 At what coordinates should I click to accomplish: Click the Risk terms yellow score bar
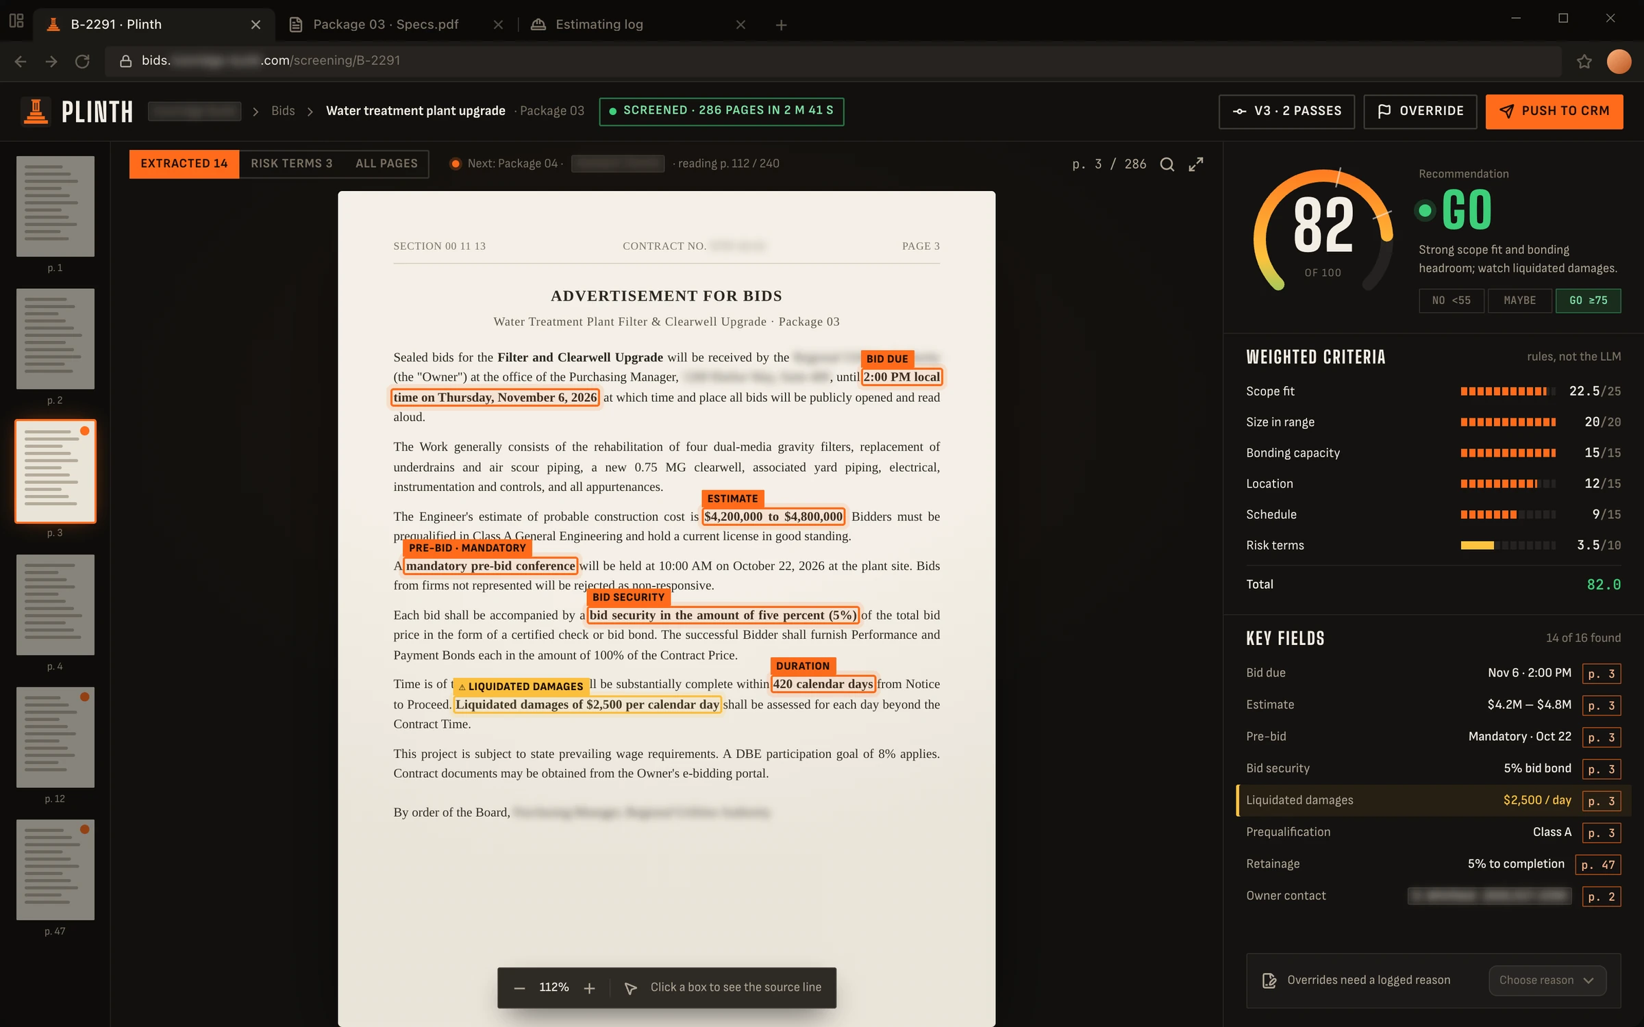point(1508,545)
